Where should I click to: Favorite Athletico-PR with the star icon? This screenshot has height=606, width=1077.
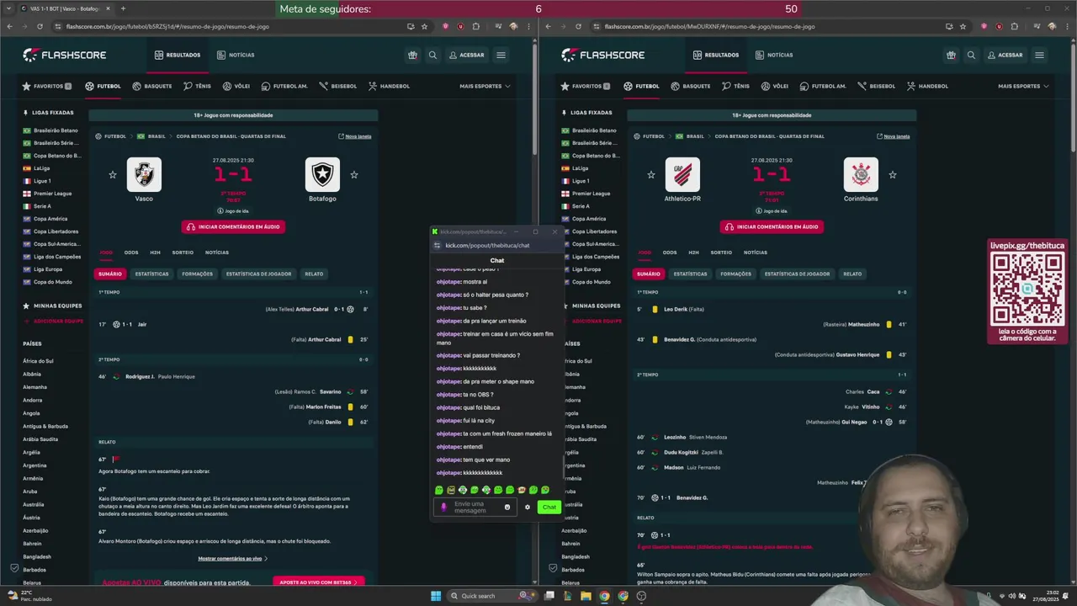tap(651, 175)
